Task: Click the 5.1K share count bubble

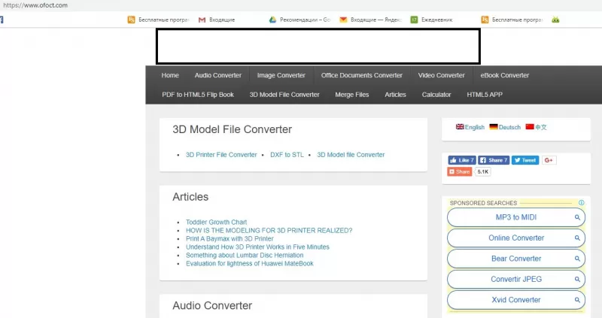Action: (x=482, y=171)
